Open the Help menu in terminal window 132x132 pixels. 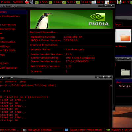(x=23, y=82)
